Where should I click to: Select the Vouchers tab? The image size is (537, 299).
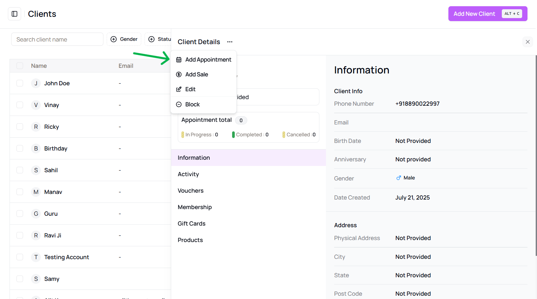click(x=249, y=191)
